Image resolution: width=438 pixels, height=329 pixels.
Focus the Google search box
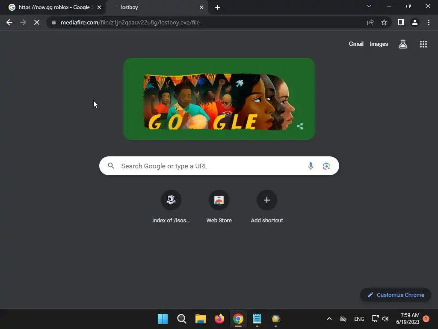pos(219,166)
